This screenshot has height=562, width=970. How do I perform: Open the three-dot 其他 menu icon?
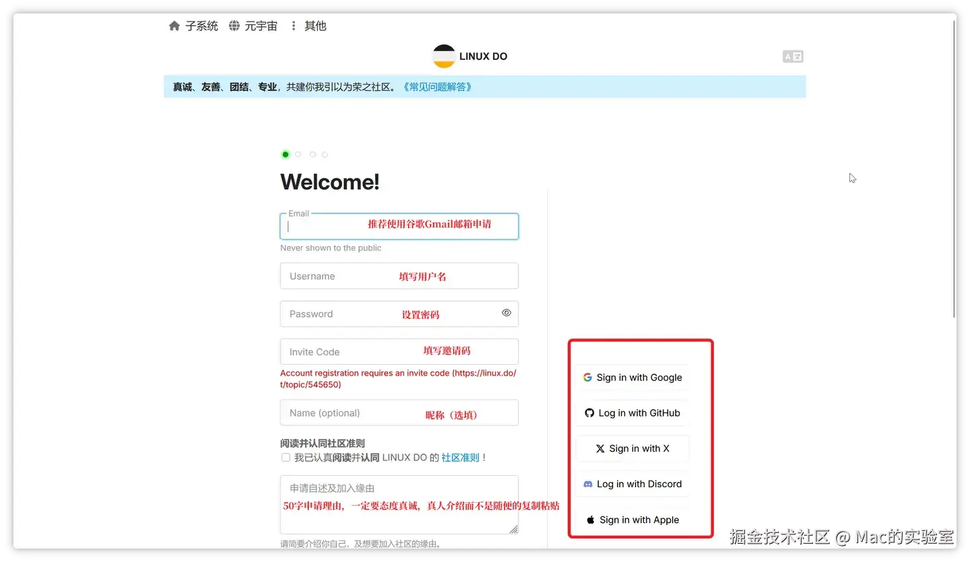[293, 26]
